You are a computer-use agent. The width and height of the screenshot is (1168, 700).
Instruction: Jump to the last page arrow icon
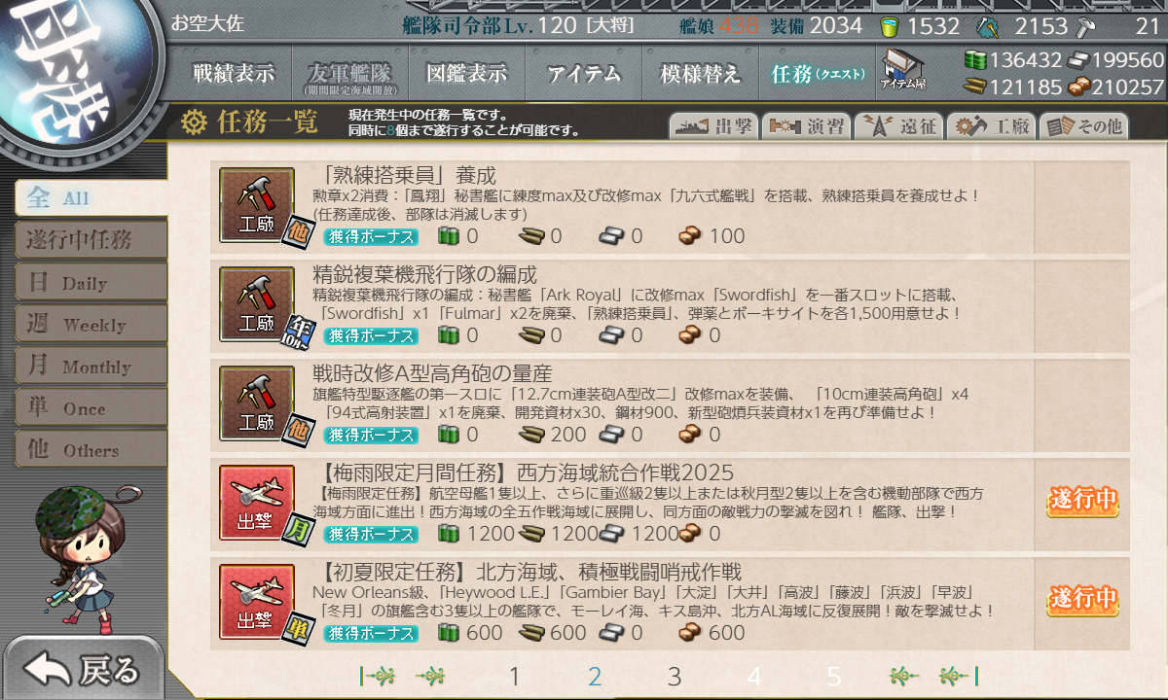pos(959,677)
